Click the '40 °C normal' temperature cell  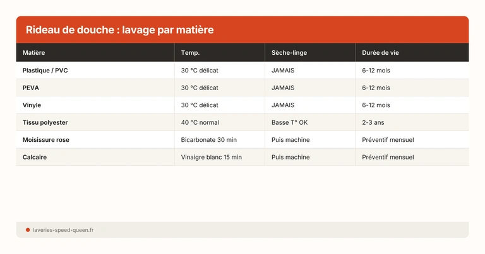[x=200, y=122]
